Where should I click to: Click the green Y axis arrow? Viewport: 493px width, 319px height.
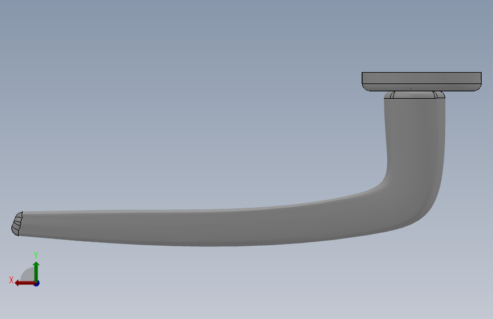click(36, 272)
